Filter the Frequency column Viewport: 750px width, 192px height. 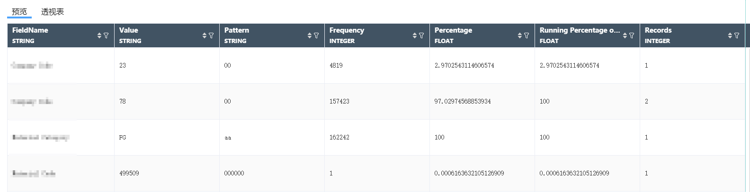tap(421, 35)
